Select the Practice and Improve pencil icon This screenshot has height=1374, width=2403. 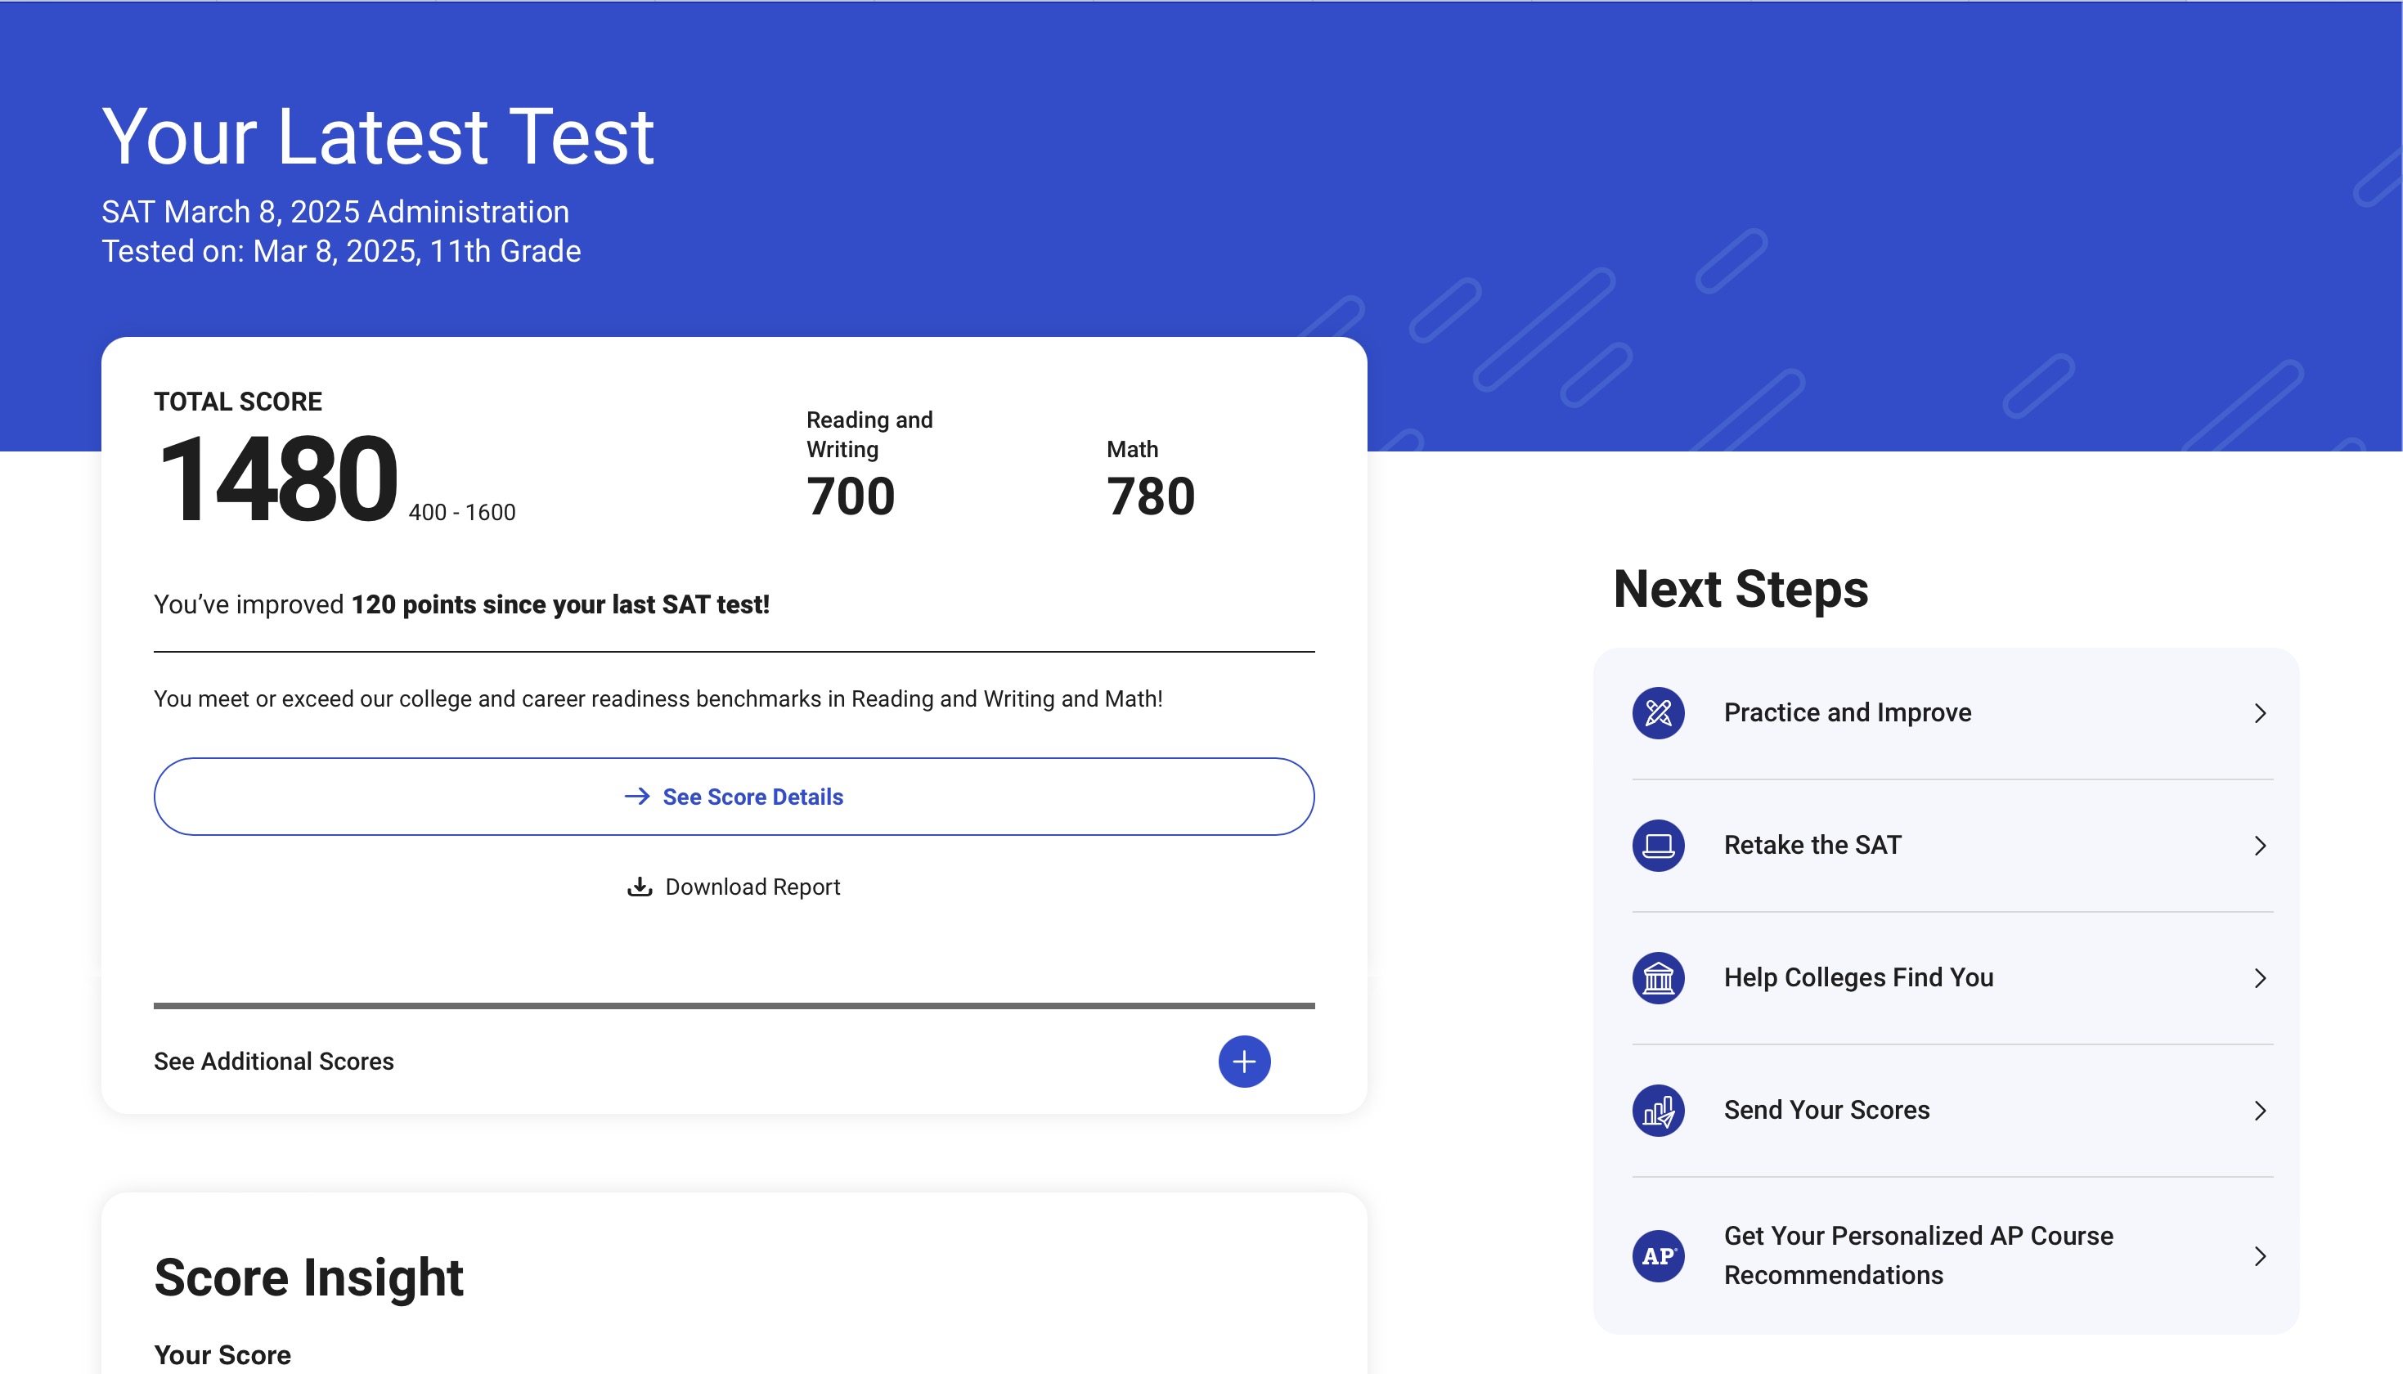point(1659,714)
